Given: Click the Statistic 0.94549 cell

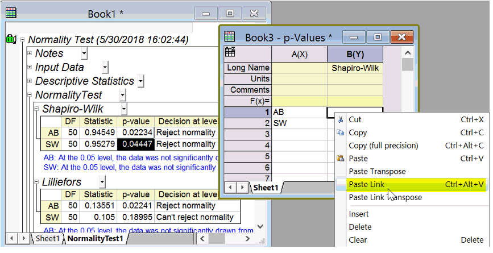Looking at the screenshot, I should coord(98,132).
